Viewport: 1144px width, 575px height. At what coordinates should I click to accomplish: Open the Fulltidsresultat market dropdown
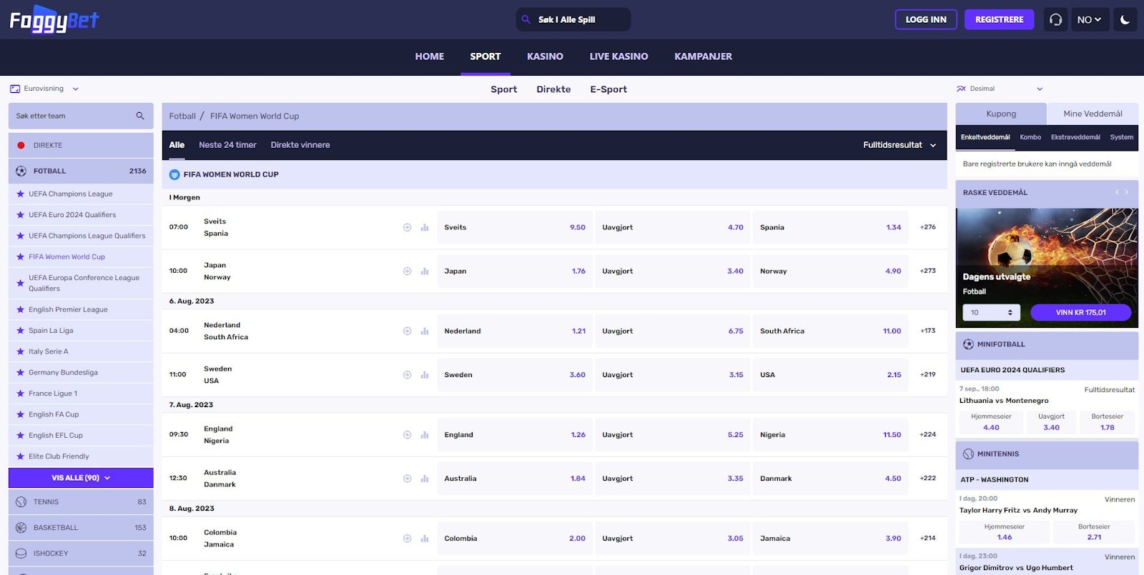click(x=899, y=144)
